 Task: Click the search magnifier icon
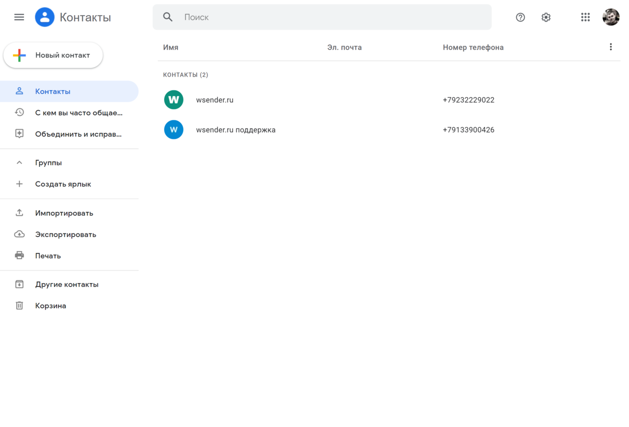(168, 17)
